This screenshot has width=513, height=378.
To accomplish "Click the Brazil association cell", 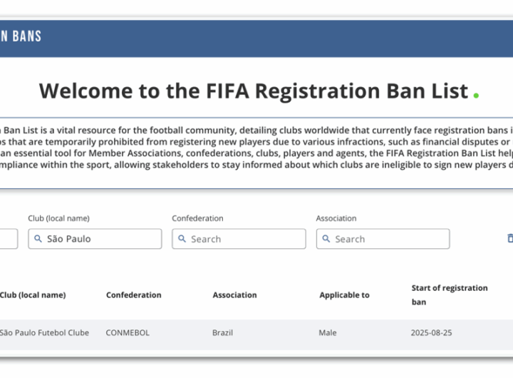I will pyautogui.click(x=222, y=332).
